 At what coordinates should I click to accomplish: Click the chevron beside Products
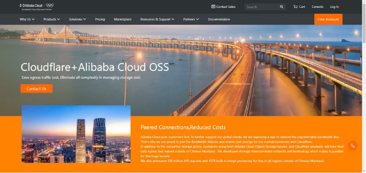[59, 19]
